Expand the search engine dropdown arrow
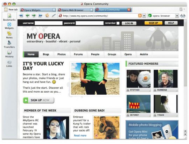The width and height of the screenshot is (189, 144). (177, 16)
